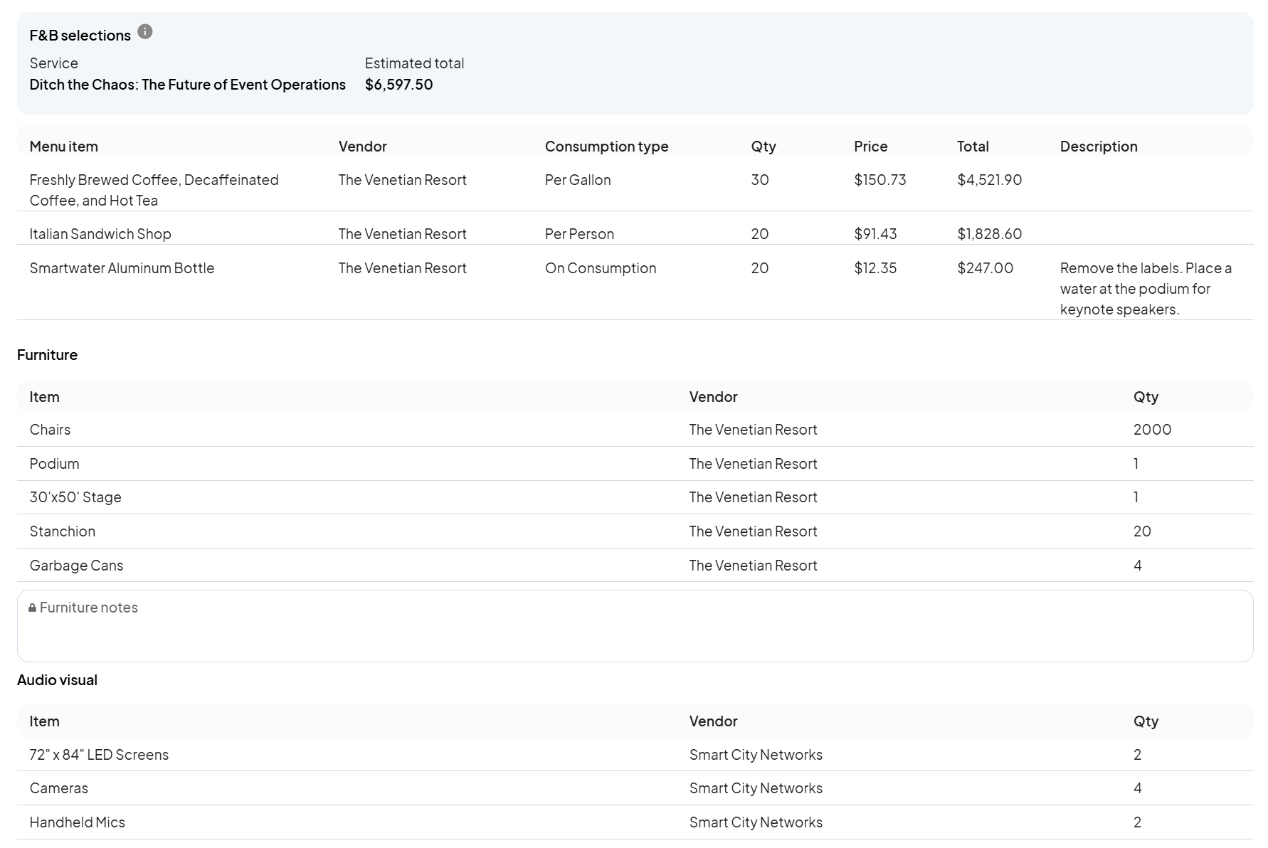
Task: Click the Description column header
Action: 1099,147
